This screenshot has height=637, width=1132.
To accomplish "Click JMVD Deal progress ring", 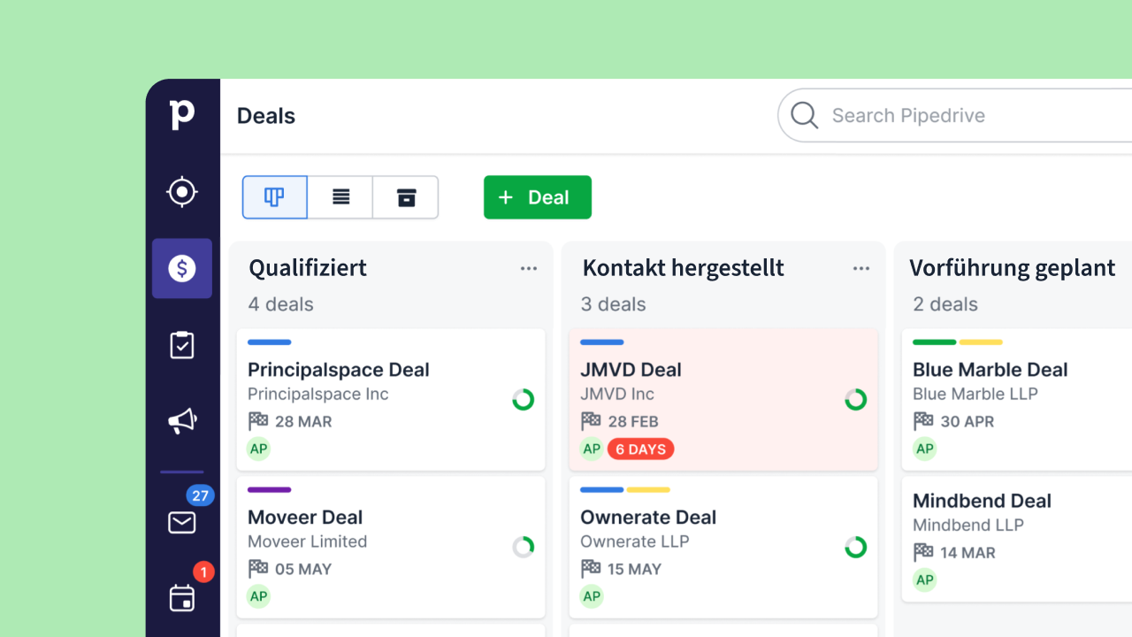I will pos(855,400).
